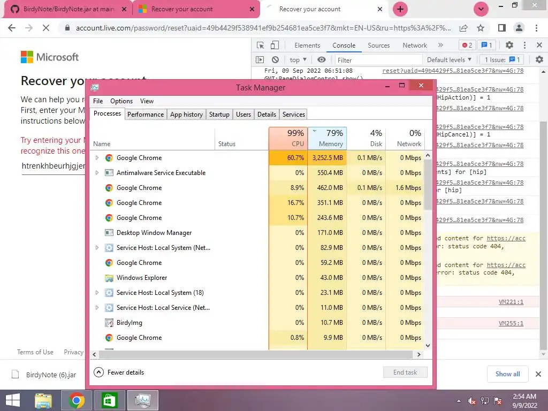Sort processes by Memory column

pyautogui.click(x=327, y=139)
